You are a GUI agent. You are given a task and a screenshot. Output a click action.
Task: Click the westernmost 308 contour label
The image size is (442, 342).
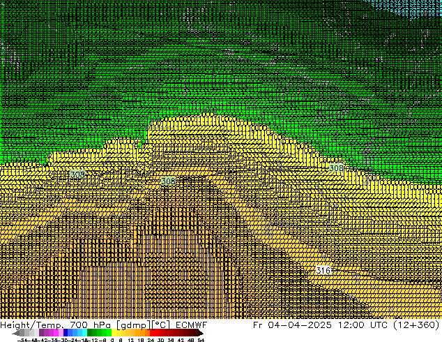[x=77, y=174]
